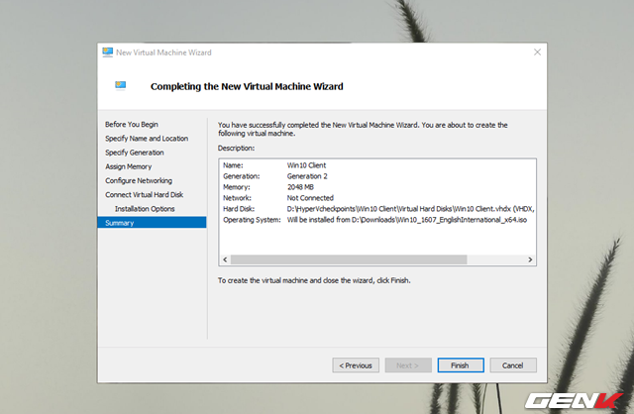634x414 pixels.
Task: Click the 'Hard Disk:' label
Action: point(239,209)
